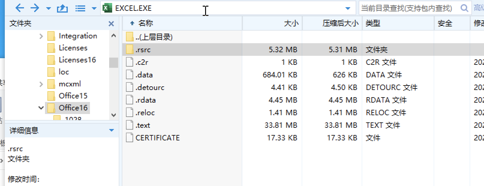Viewport: 484px width, 186px height.
Task: Sort by the 大小 column header
Action: tap(272, 23)
